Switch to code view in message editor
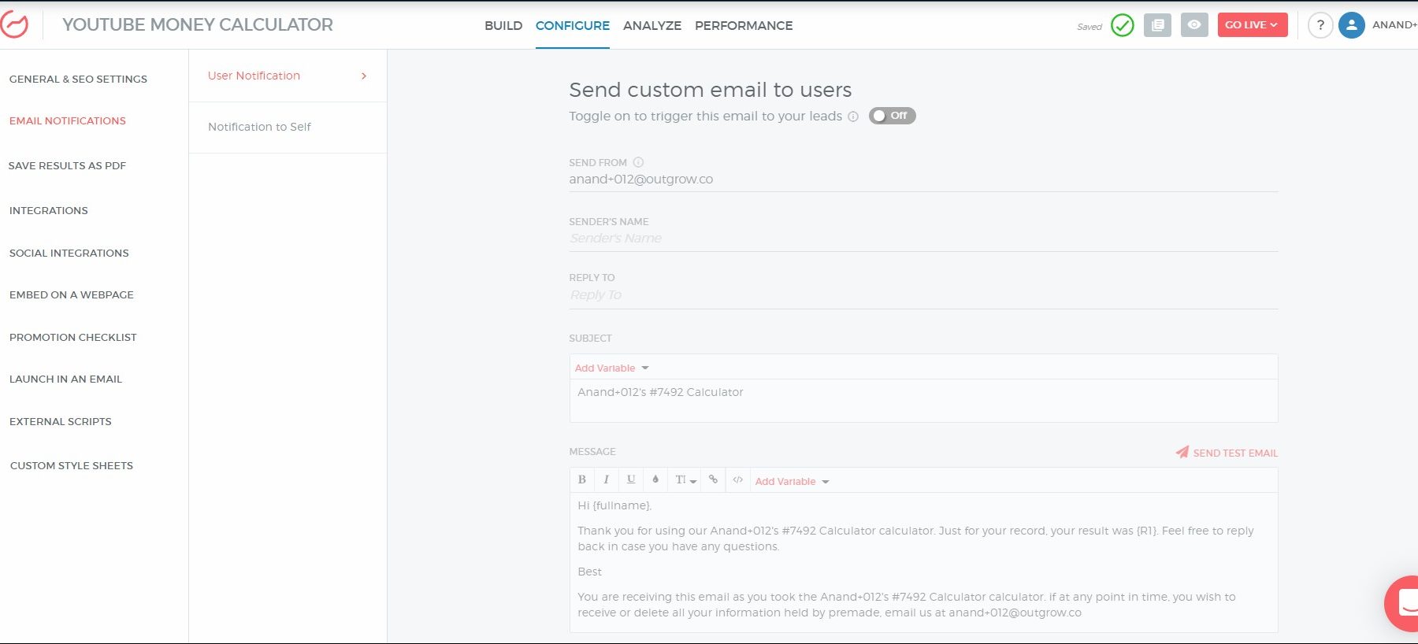The width and height of the screenshot is (1418, 644). click(x=738, y=479)
